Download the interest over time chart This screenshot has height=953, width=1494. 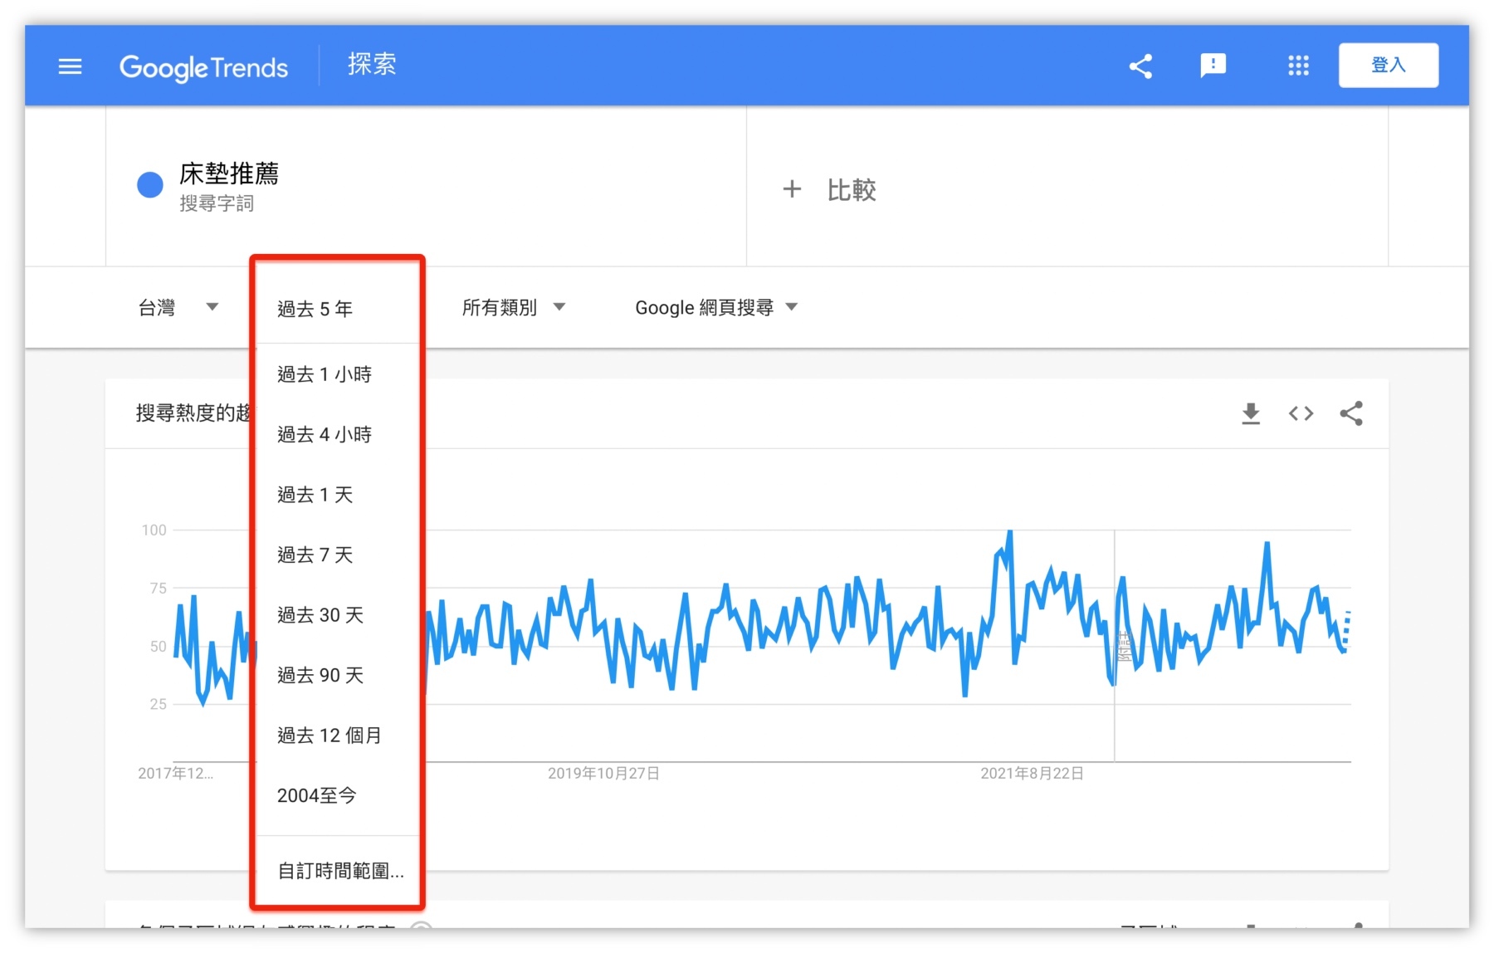click(x=1251, y=413)
